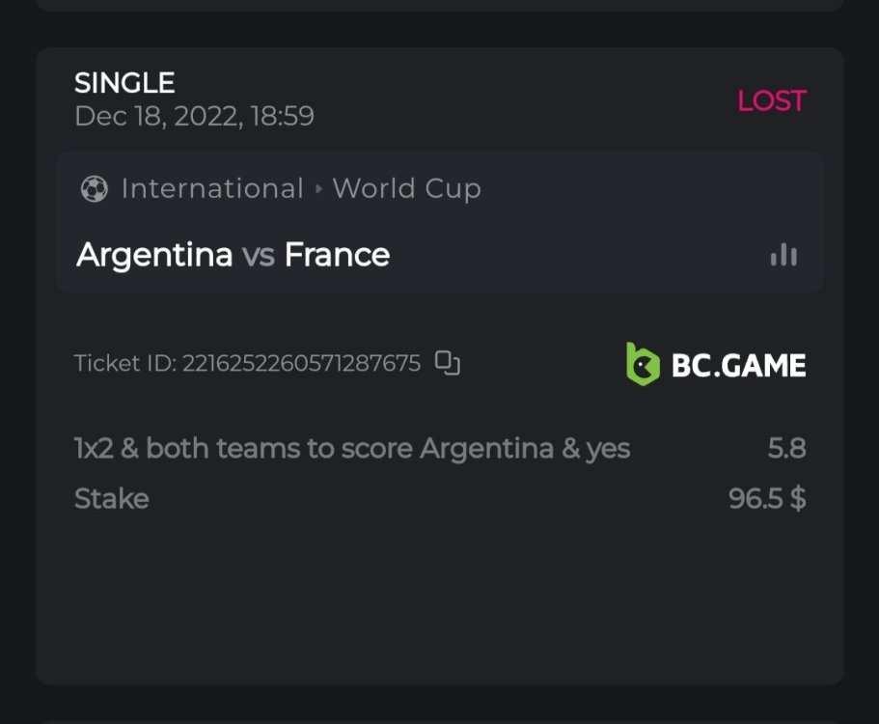Click the 96.5 $ stake amount

coord(767,499)
